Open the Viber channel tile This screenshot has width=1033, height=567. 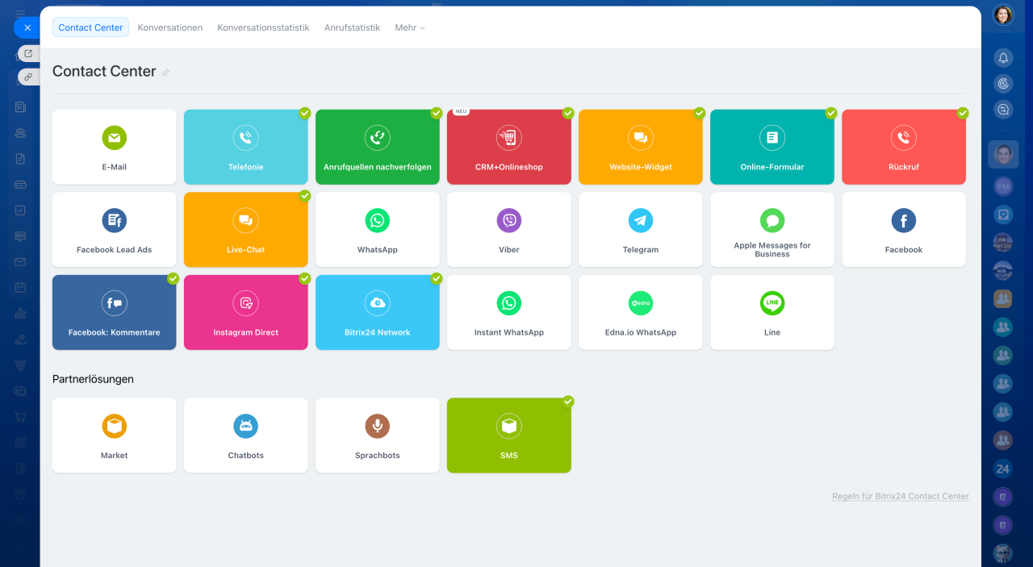508,229
